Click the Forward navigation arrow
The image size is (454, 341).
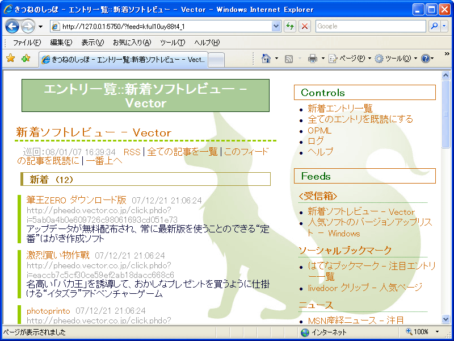(28, 27)
